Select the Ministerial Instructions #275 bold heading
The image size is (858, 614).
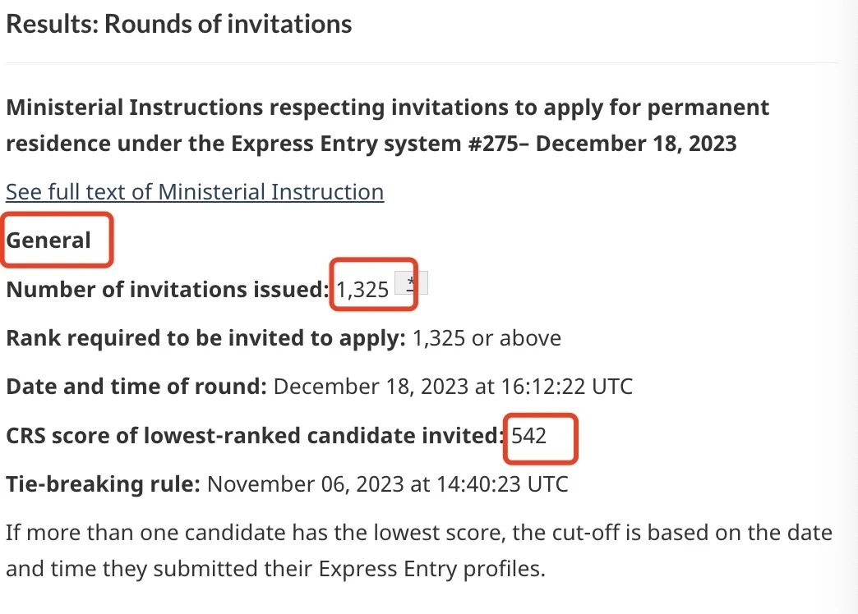(x=387, y=126)
